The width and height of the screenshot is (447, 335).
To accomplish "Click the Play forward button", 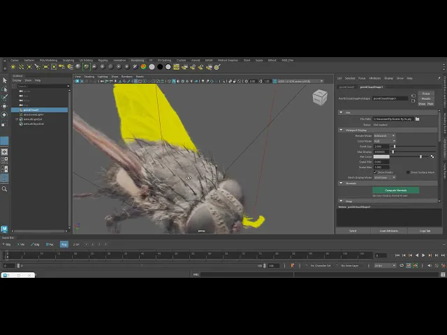I will click(x=423, y=255).
